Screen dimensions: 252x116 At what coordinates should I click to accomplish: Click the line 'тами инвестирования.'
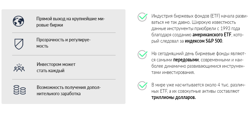(x=173, y=72)
